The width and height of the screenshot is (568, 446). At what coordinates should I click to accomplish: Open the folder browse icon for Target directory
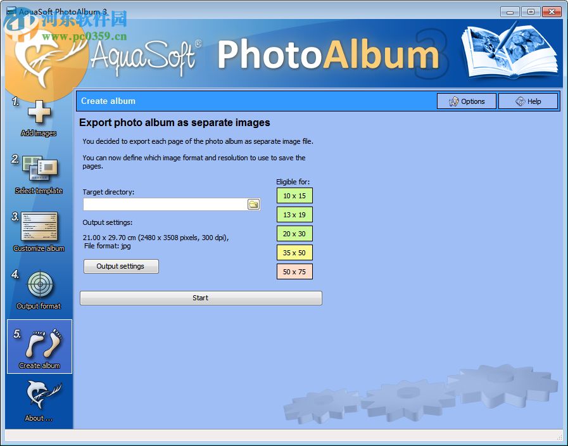click(x=253, y=204)
